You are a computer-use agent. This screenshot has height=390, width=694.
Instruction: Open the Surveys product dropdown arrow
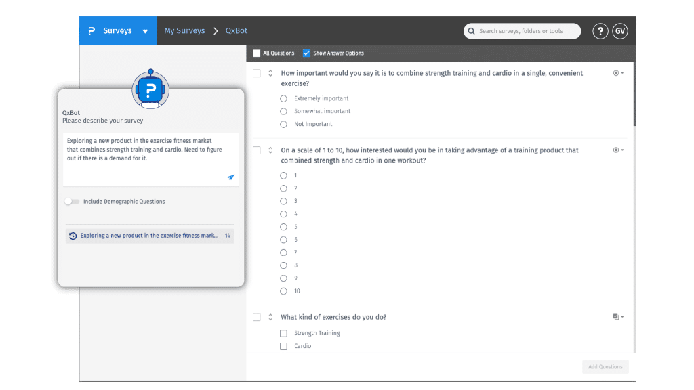(145, 31)
